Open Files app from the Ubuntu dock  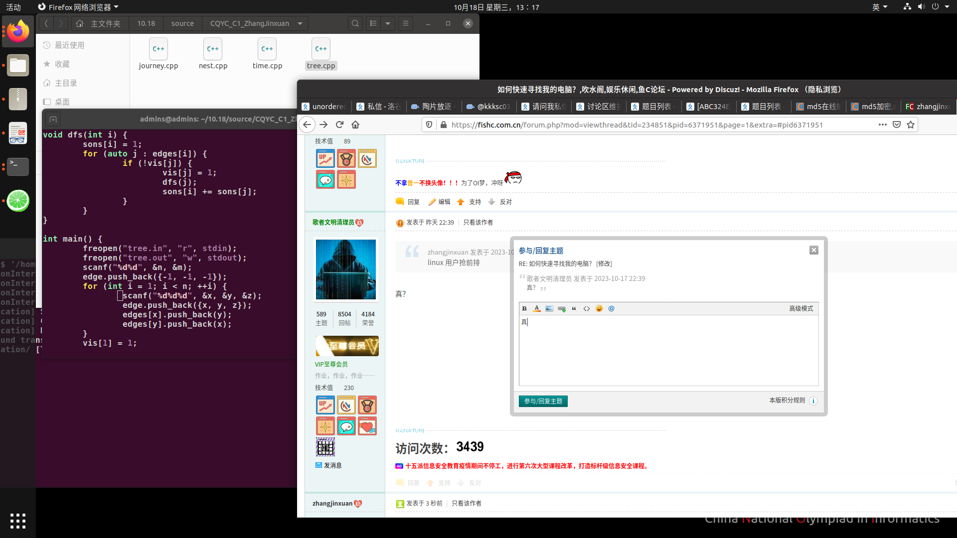[18, 65]
